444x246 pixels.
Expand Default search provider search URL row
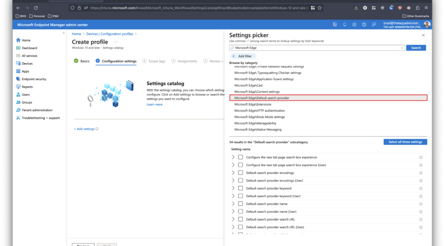coord(233,220)
